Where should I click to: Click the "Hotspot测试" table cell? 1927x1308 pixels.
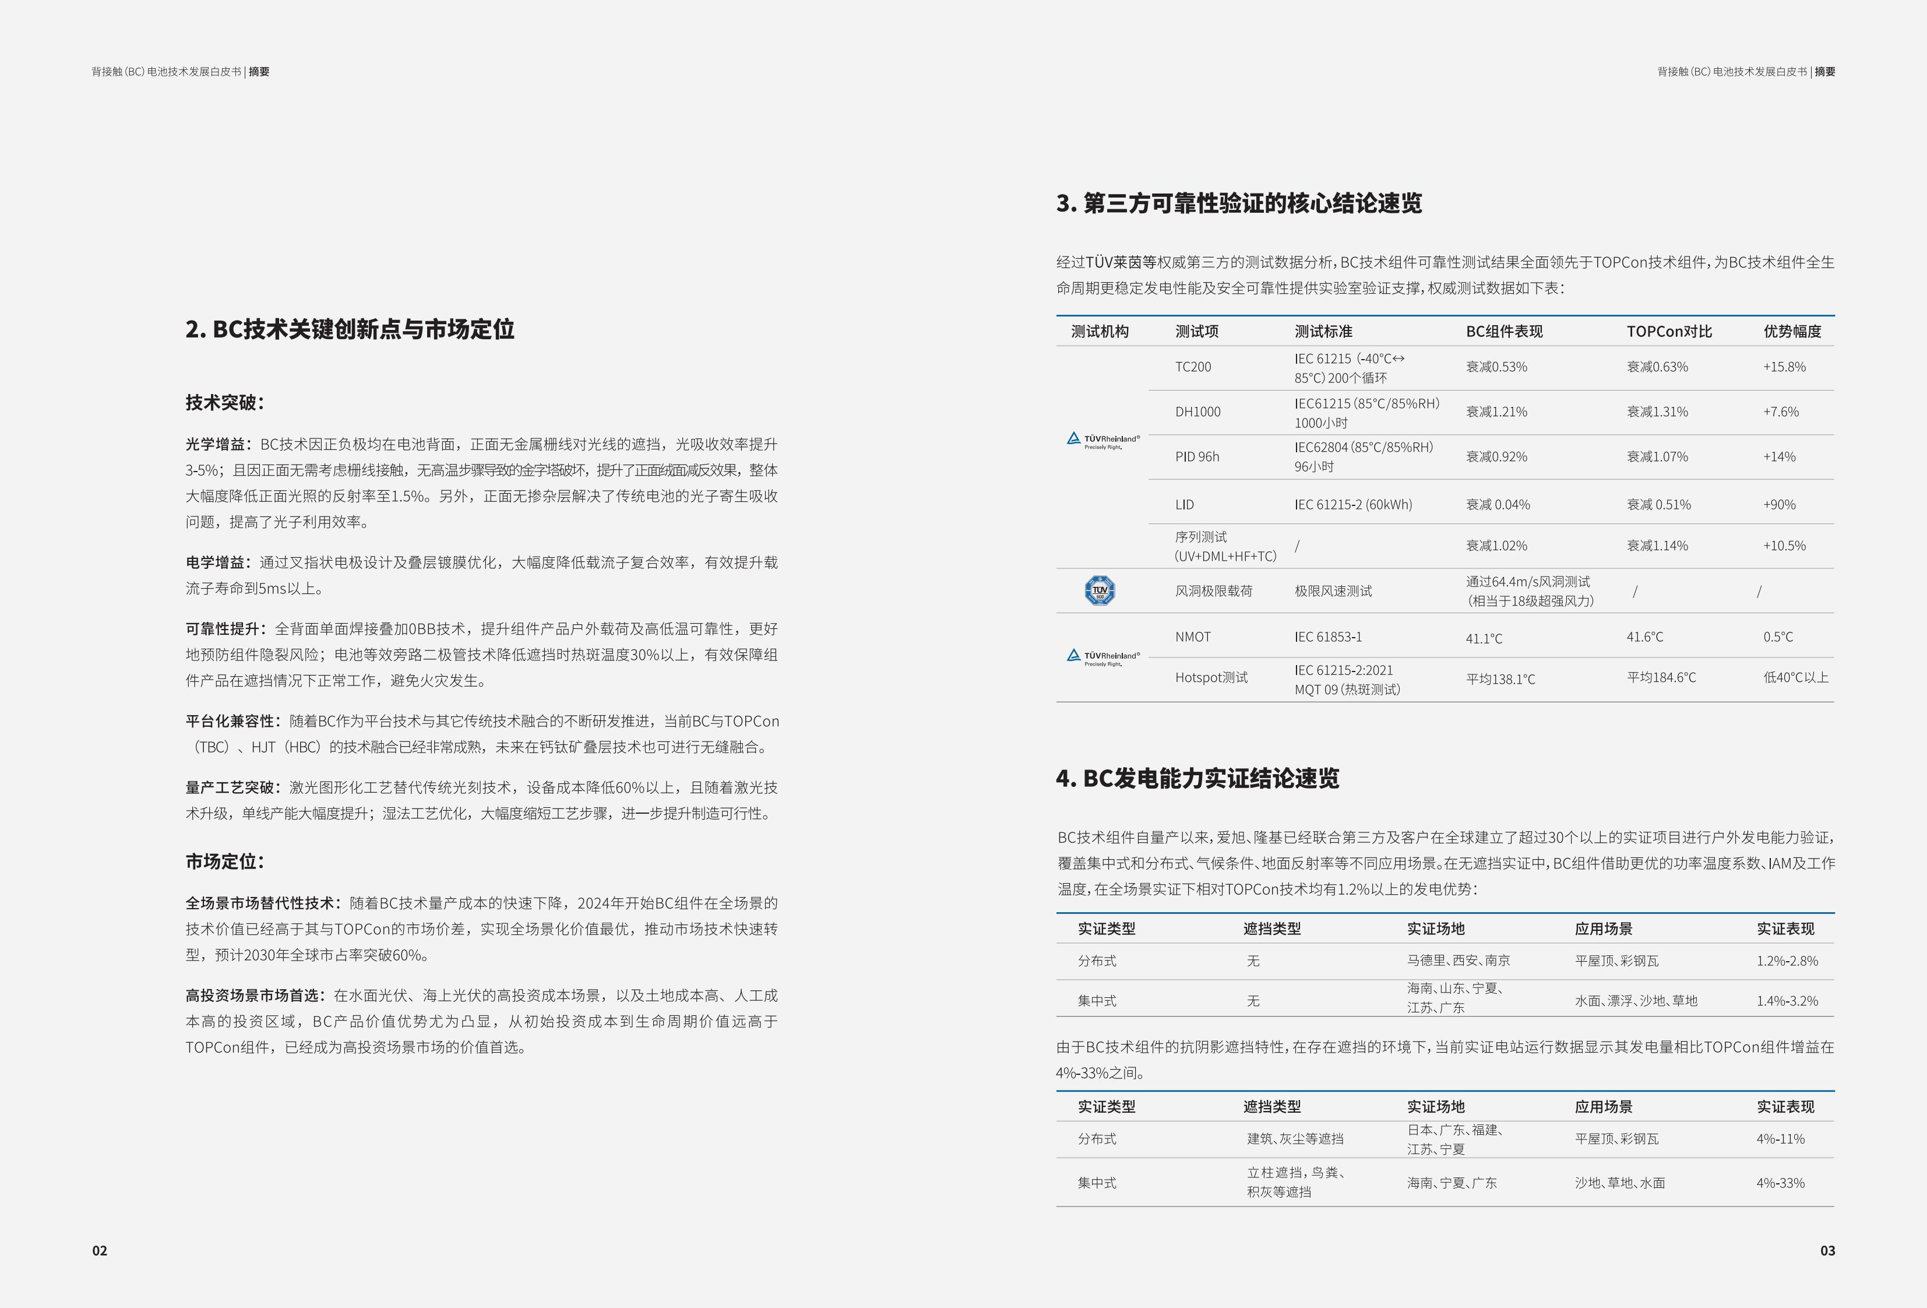[x=1211, y=678]
